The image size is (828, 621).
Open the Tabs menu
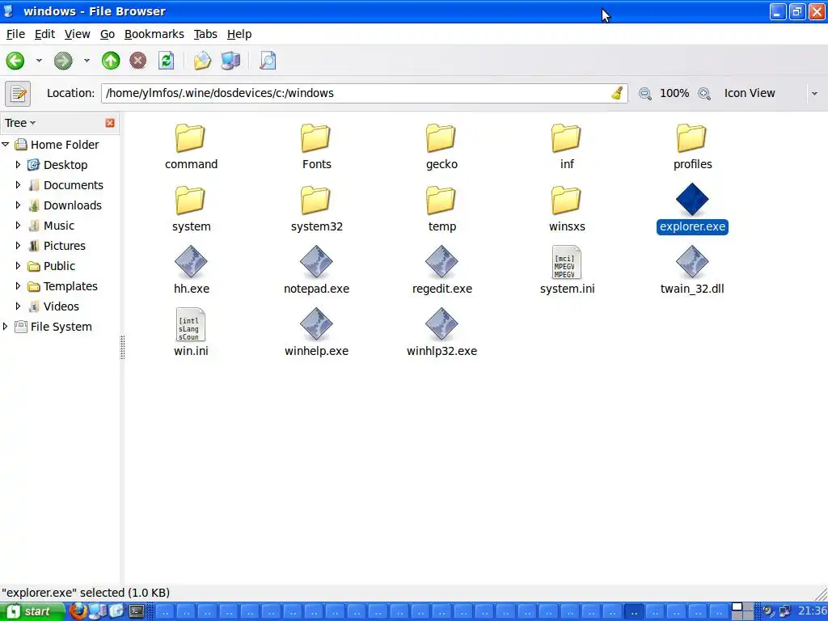pyautogui.click(x=205, y=34)
